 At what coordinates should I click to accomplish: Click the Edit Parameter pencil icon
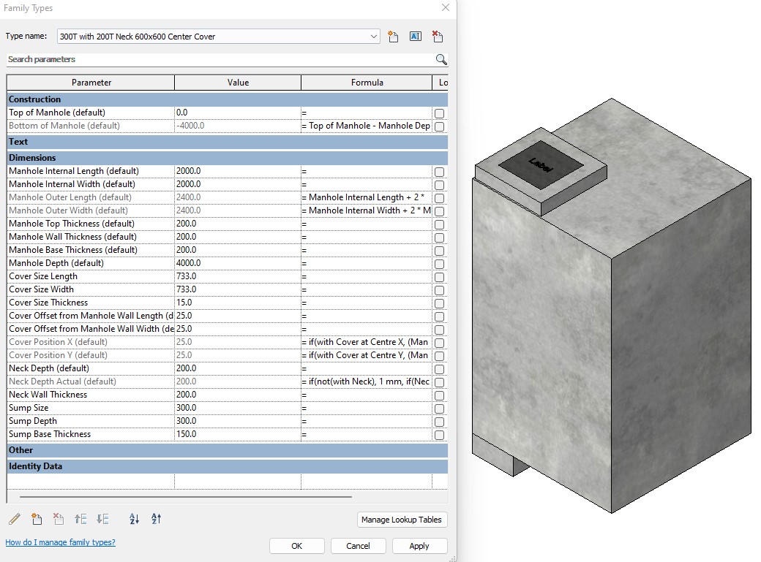15,519
